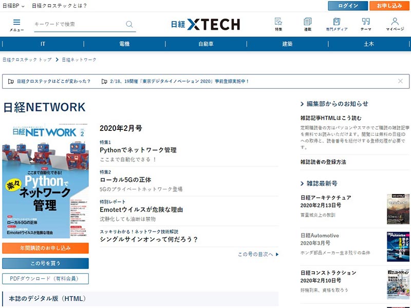Click 好機到来、資格を取ろう caption
This screenshot has height=308, width=411.
324,290
